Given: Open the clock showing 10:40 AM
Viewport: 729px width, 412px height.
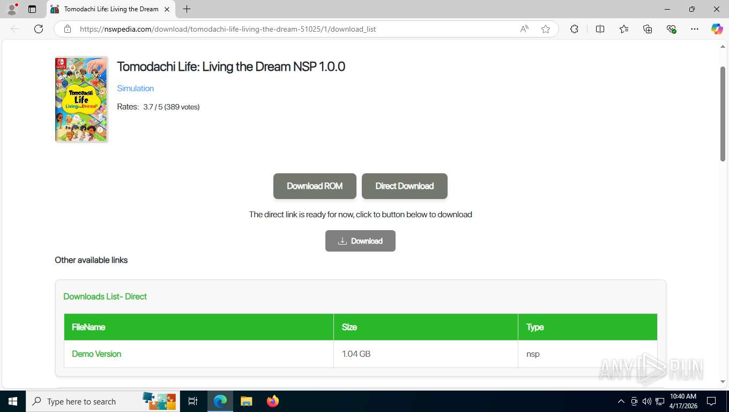Looking at the screenshot, I should pos(683,401).
